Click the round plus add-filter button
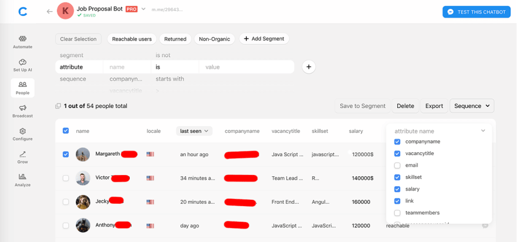The image size is (517, 242). tap(308, 67)
